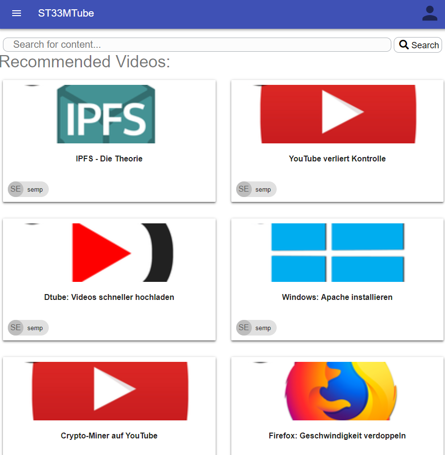The height and width of the screenshot is (455, 445).
Task: Click title Dtube: Videos schneller hochladen
Action: coord(109,297)
